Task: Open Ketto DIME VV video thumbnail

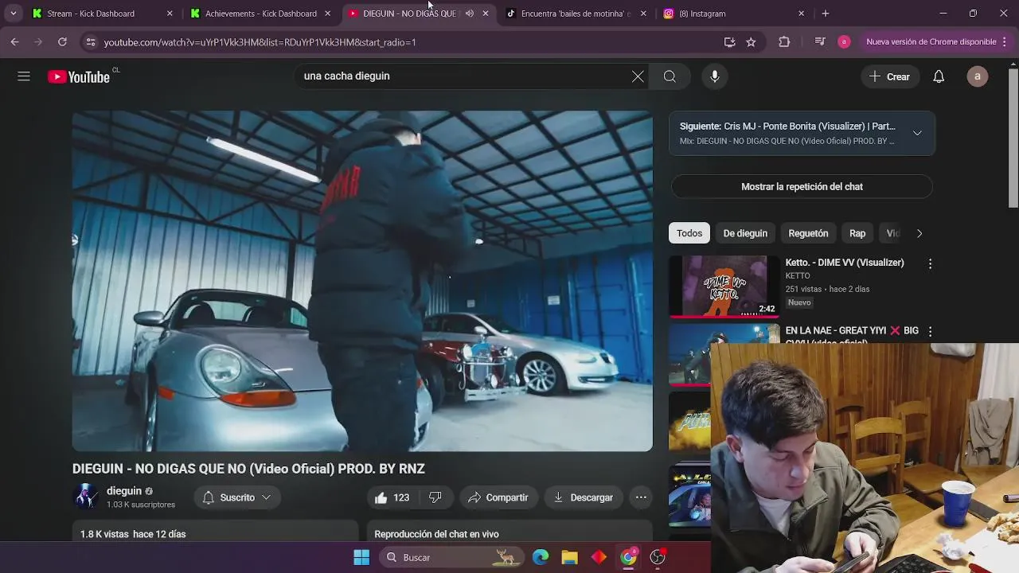Action: (724, 286)
